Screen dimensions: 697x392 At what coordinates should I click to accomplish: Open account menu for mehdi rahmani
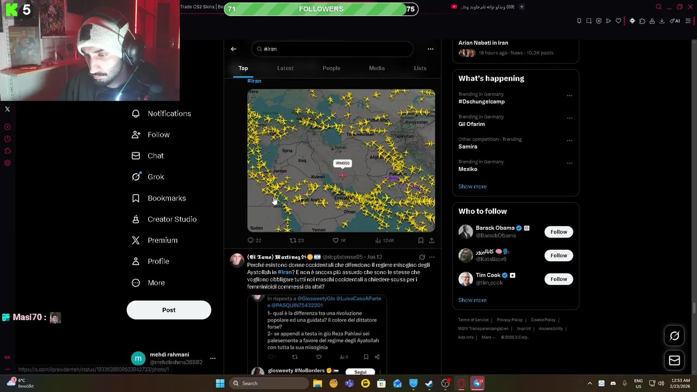213,358
